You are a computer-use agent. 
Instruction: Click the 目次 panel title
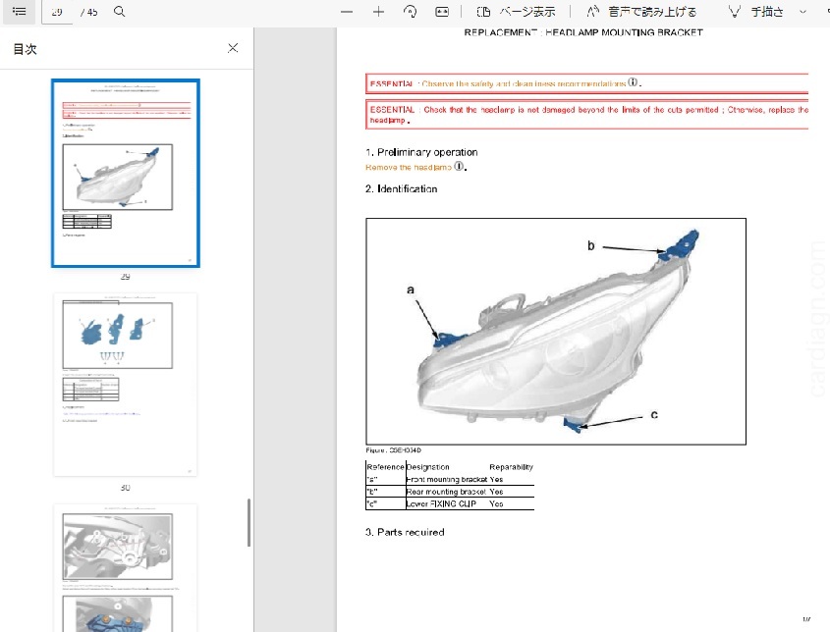25,49
